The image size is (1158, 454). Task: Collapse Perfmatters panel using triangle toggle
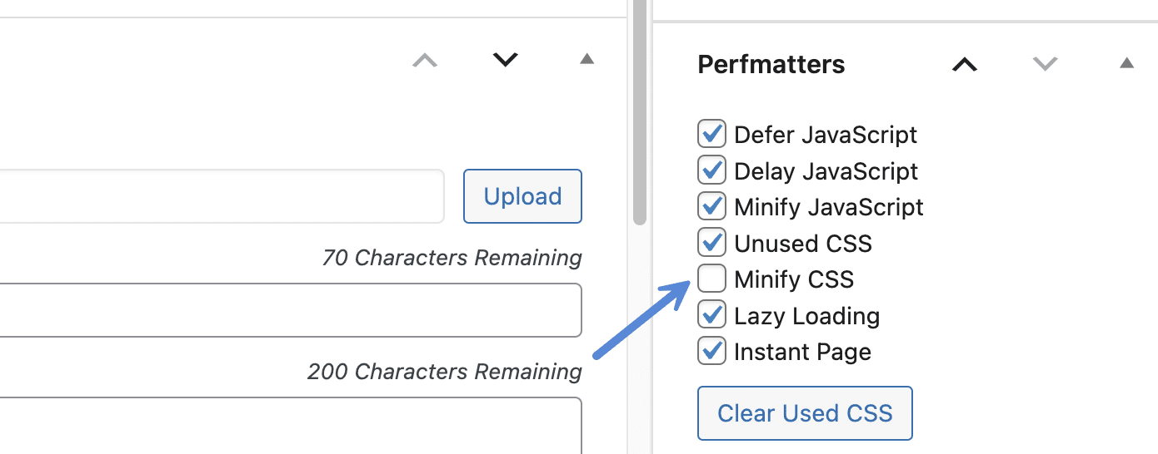[x=1126, y=62]
